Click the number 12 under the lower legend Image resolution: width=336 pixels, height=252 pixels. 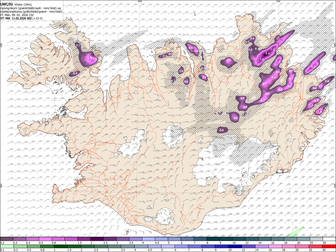pos(243,250)
